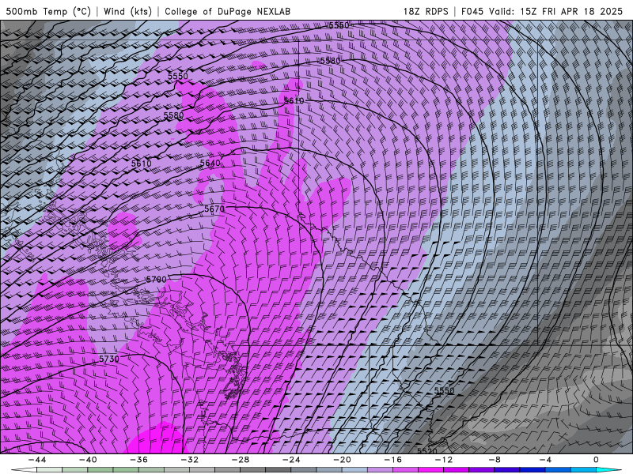This screenshot has width=633, height=474.
Task: Click the 5640 height contour label
Action: click(x=210, y=163)
